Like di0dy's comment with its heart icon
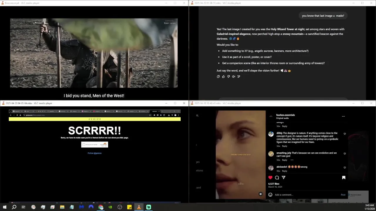This screenshot has height=211, width=376. (345, 134)
